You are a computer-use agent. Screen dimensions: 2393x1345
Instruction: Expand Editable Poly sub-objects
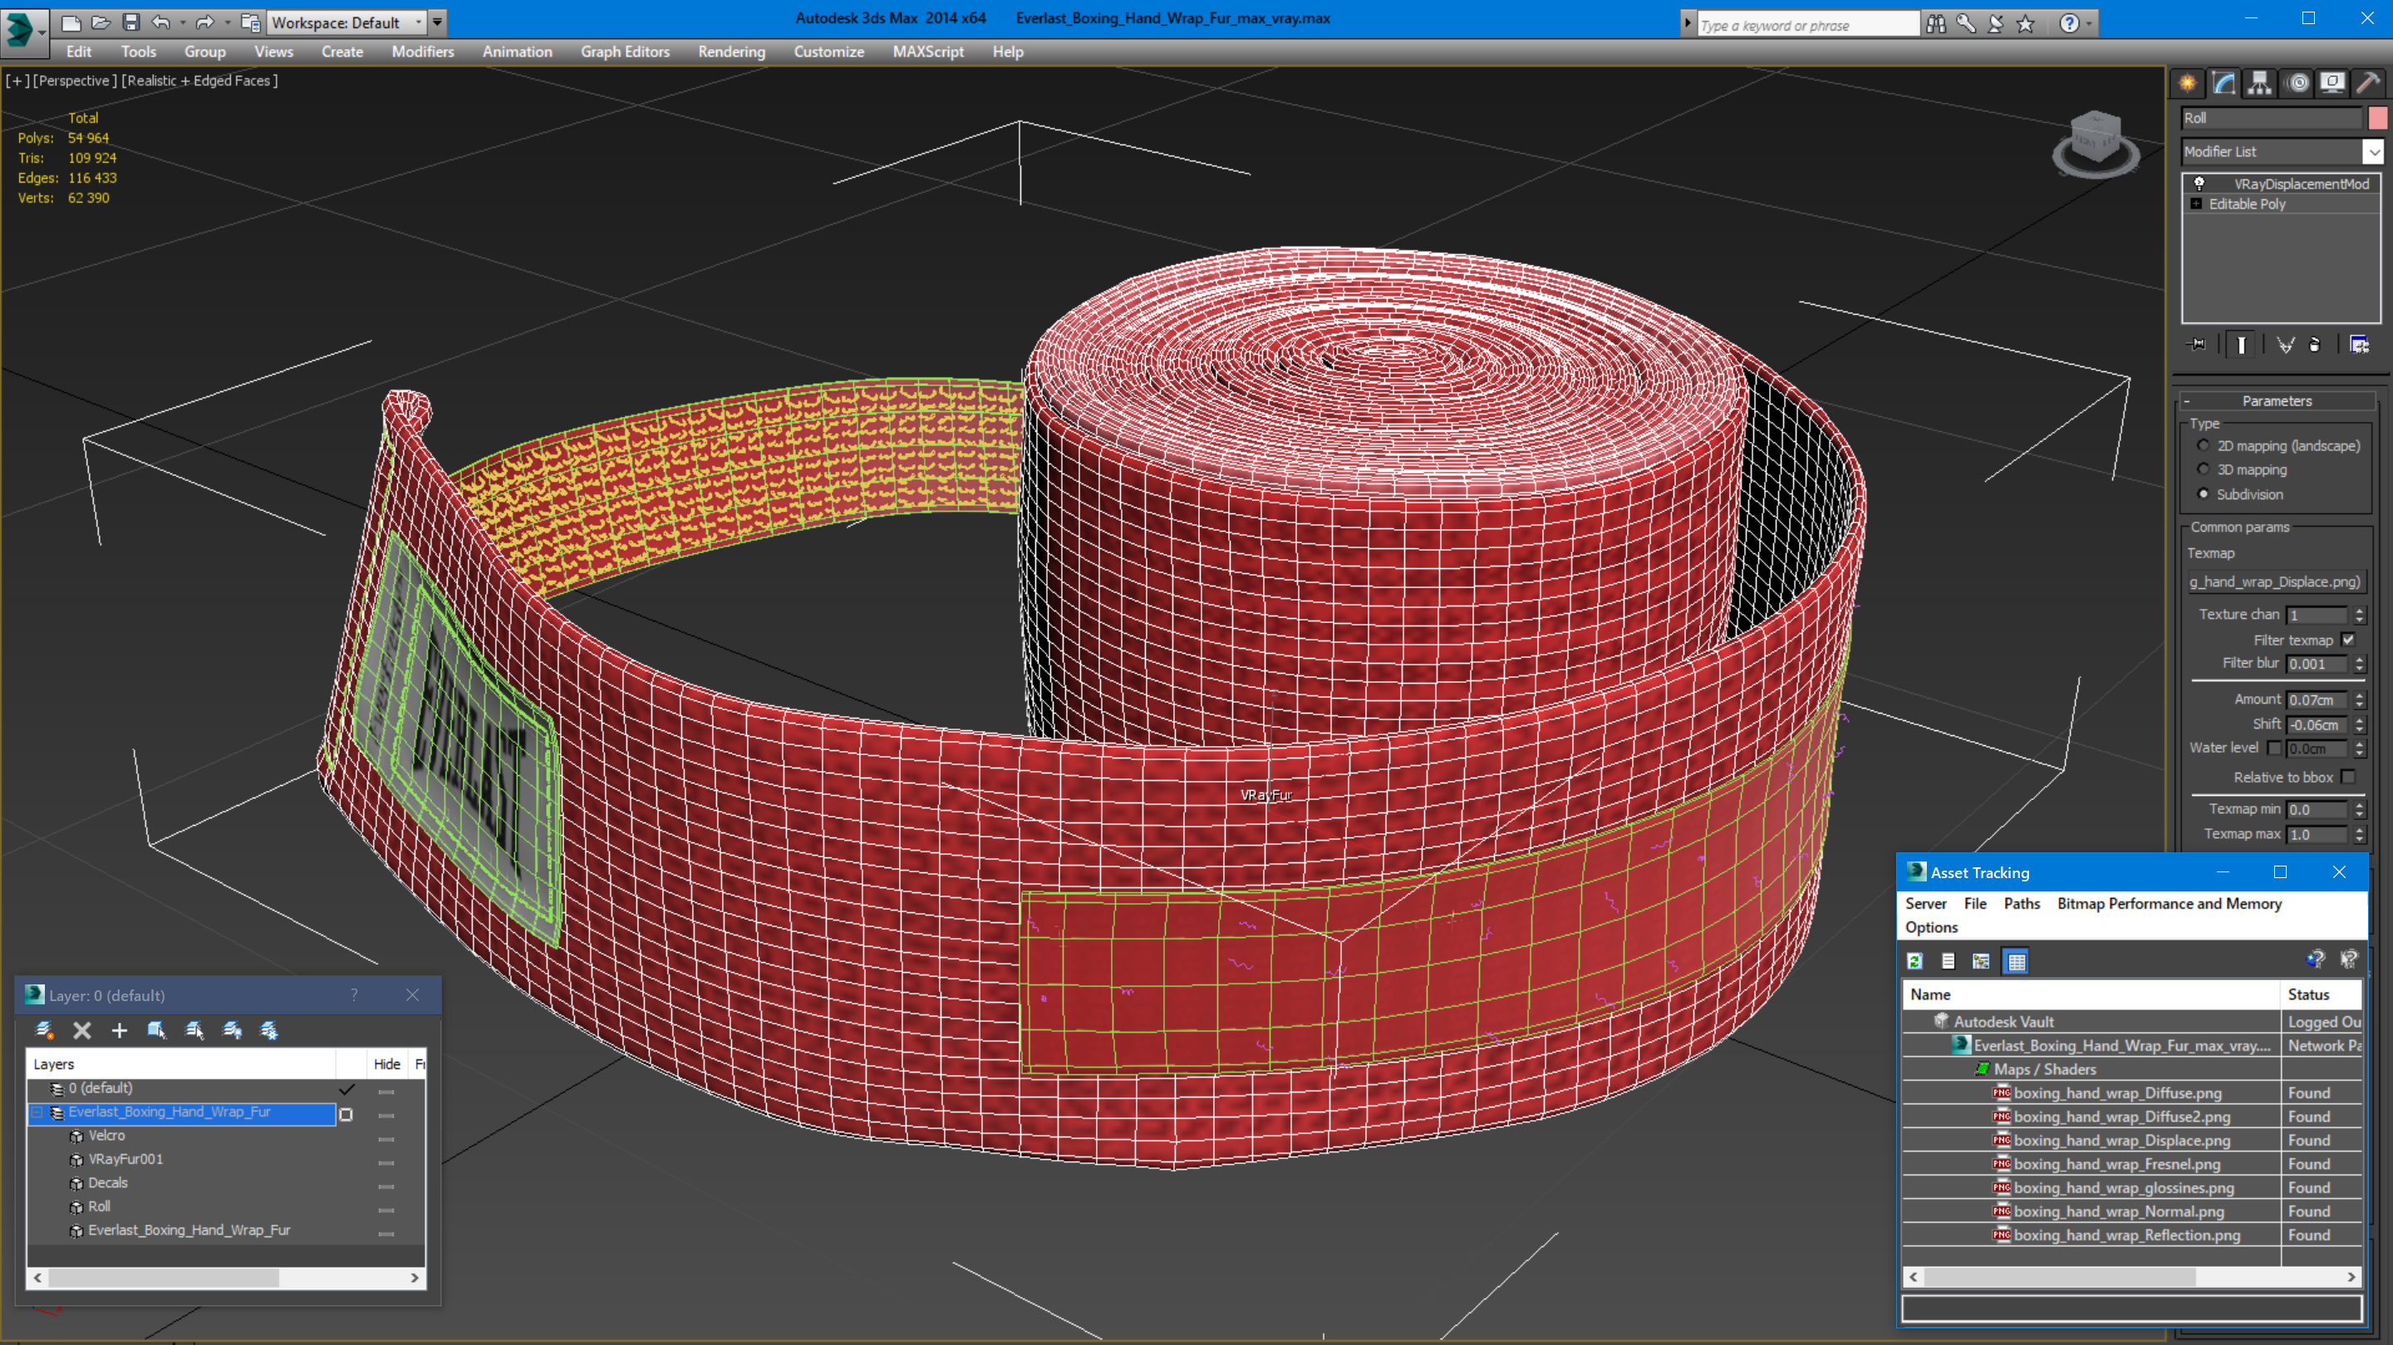(2196, 204)
